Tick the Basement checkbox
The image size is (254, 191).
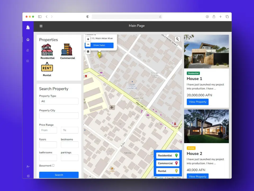[x=53, y=165]
